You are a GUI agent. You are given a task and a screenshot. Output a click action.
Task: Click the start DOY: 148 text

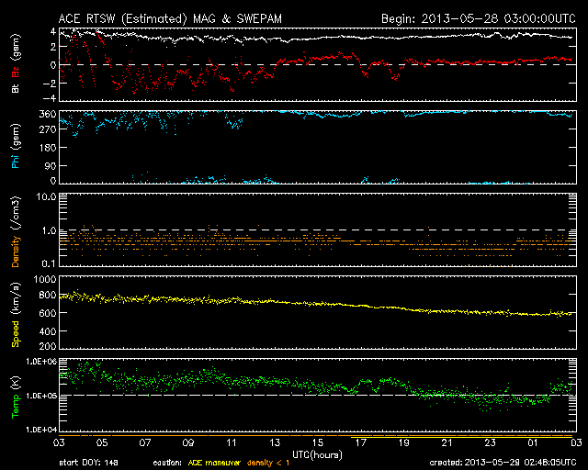pos(90,464)
